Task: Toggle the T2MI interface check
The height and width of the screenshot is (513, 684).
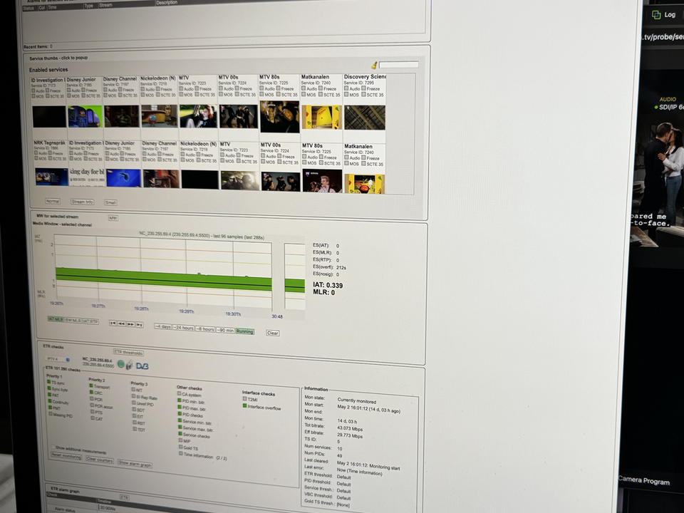Action: pyautogui.click(x=244, y=398)
